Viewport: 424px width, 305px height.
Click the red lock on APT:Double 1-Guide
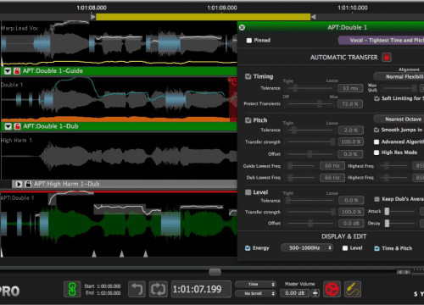pyautogui.click(x=17, y=71)
